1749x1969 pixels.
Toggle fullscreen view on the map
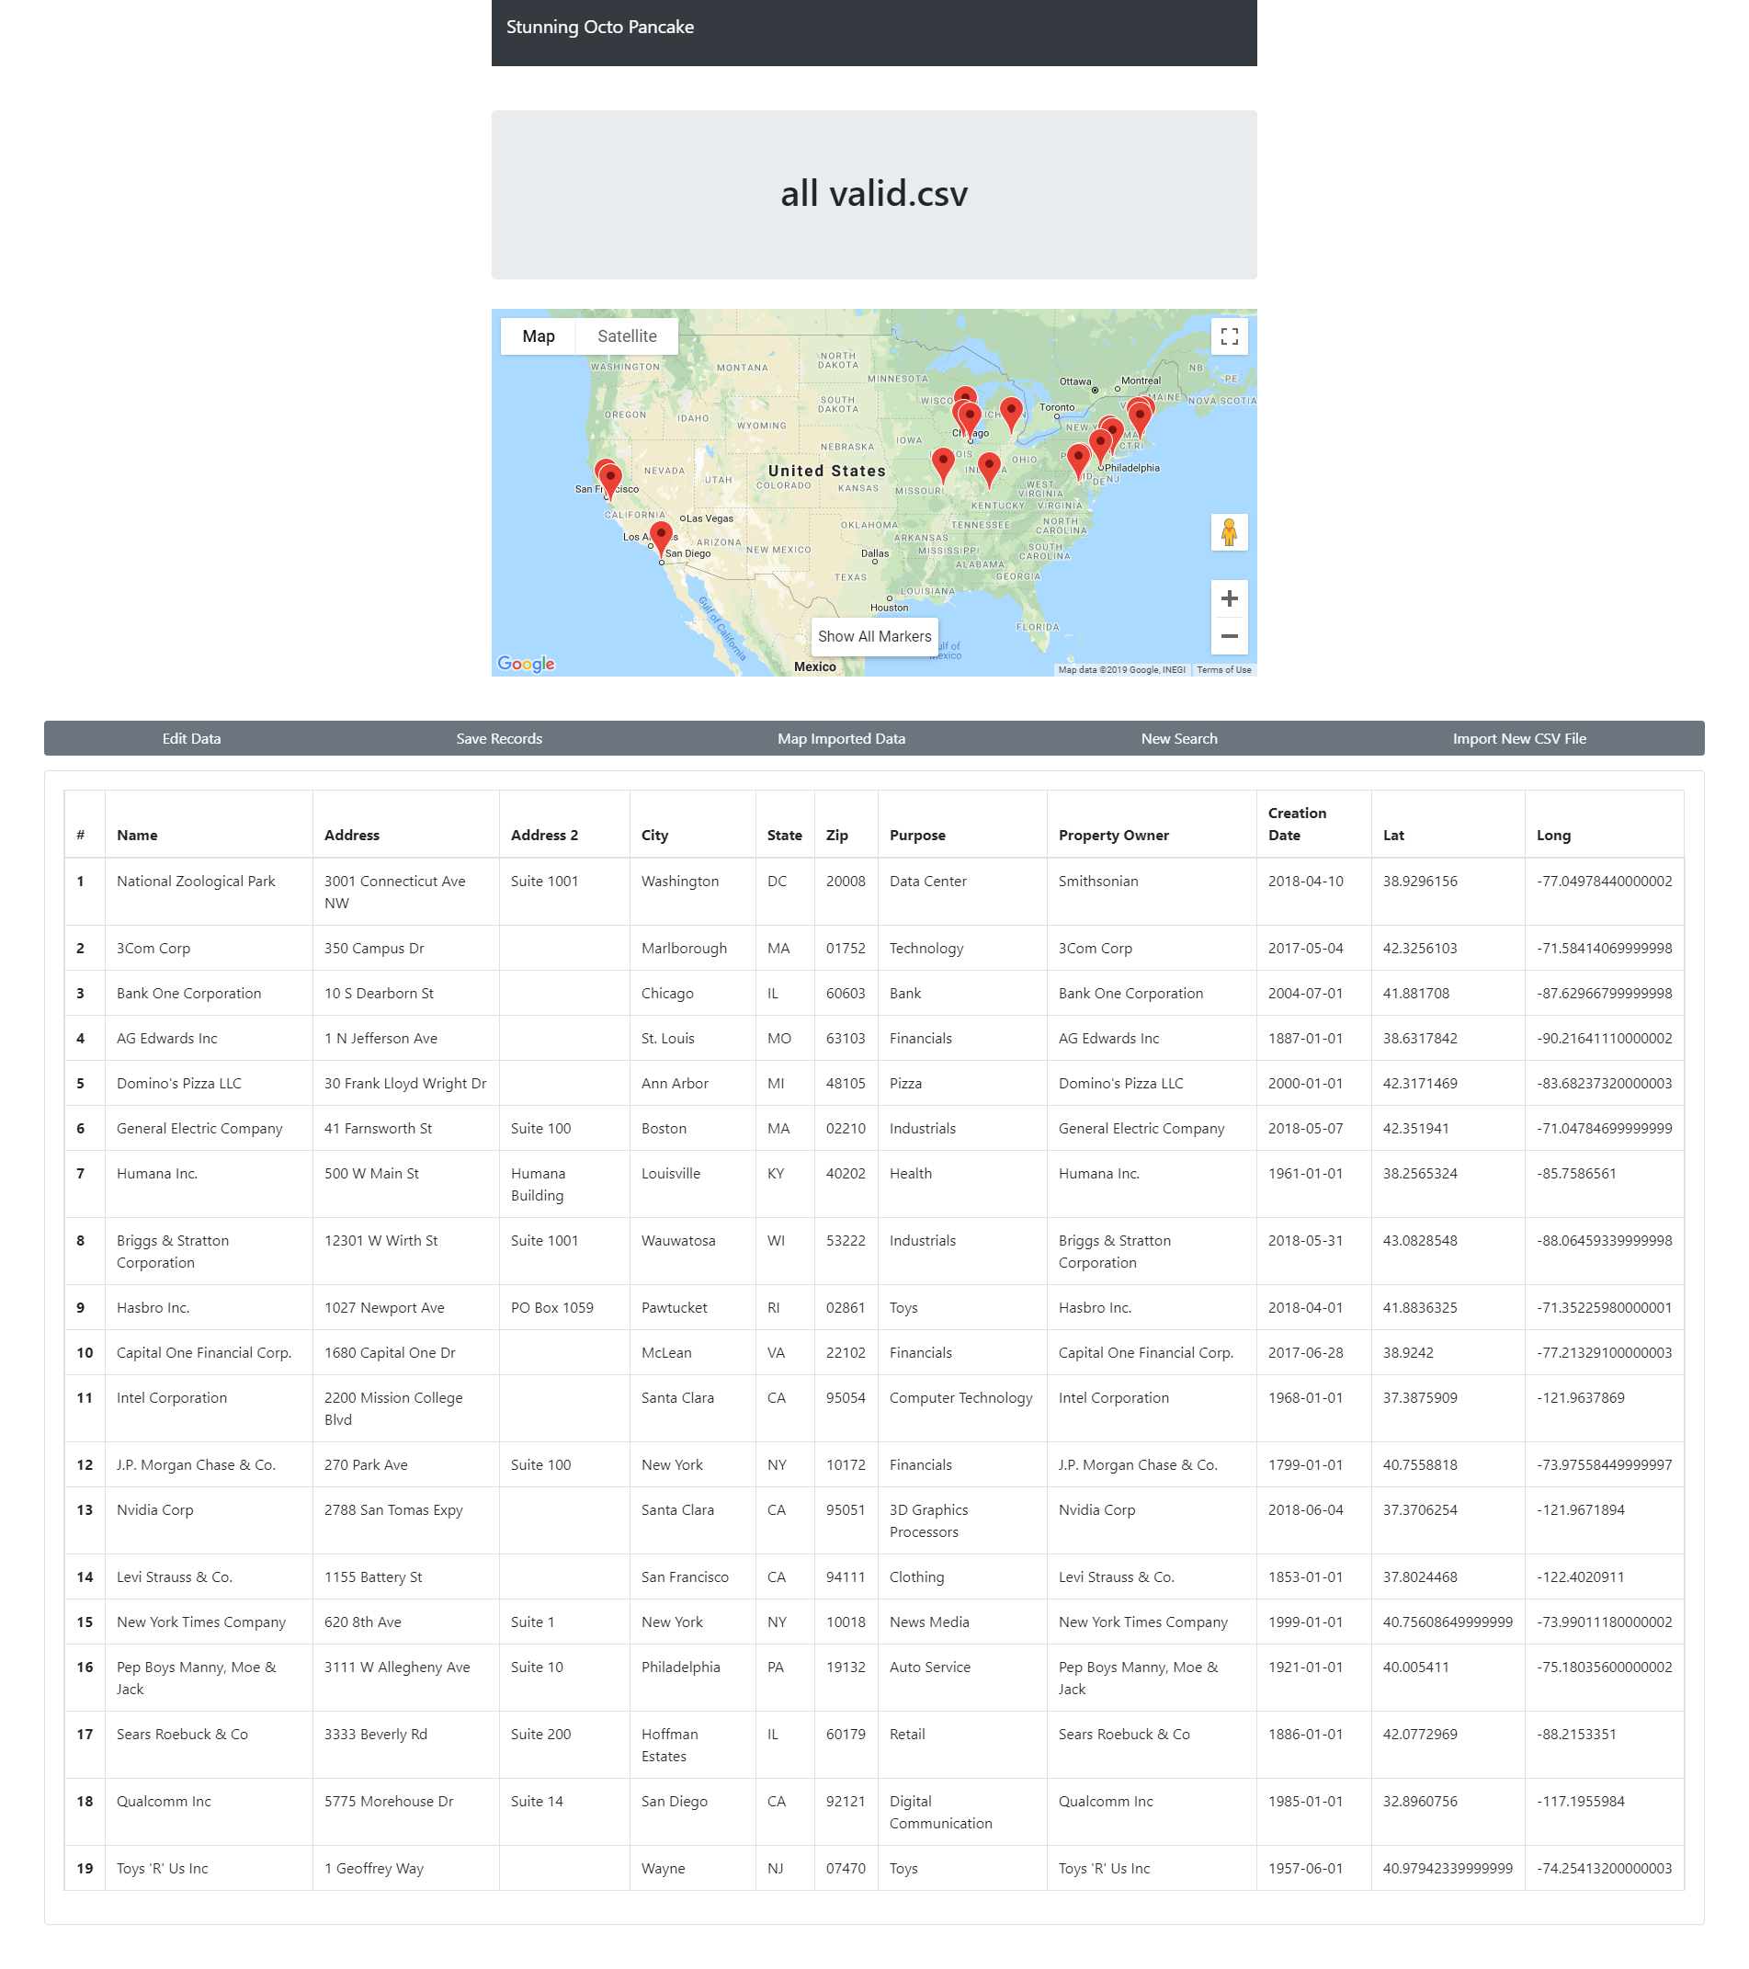1229,336
